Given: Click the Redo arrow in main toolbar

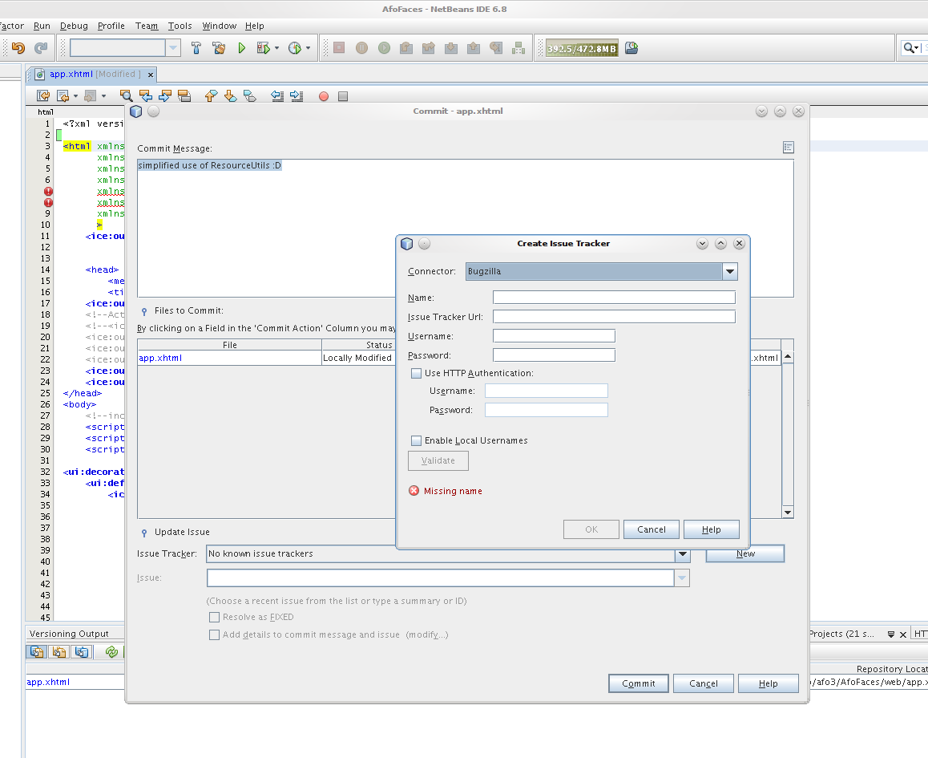Looking at the screenshot, I should pyautogui.click(x=41, y=48).
